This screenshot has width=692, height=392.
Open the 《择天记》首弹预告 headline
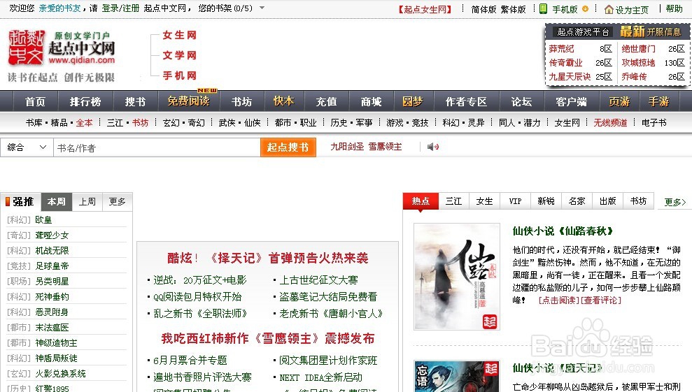pos(268,259)
